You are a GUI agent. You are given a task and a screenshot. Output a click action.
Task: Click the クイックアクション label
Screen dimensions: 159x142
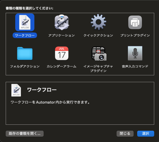pyautogui.click(x=98, y=35)
